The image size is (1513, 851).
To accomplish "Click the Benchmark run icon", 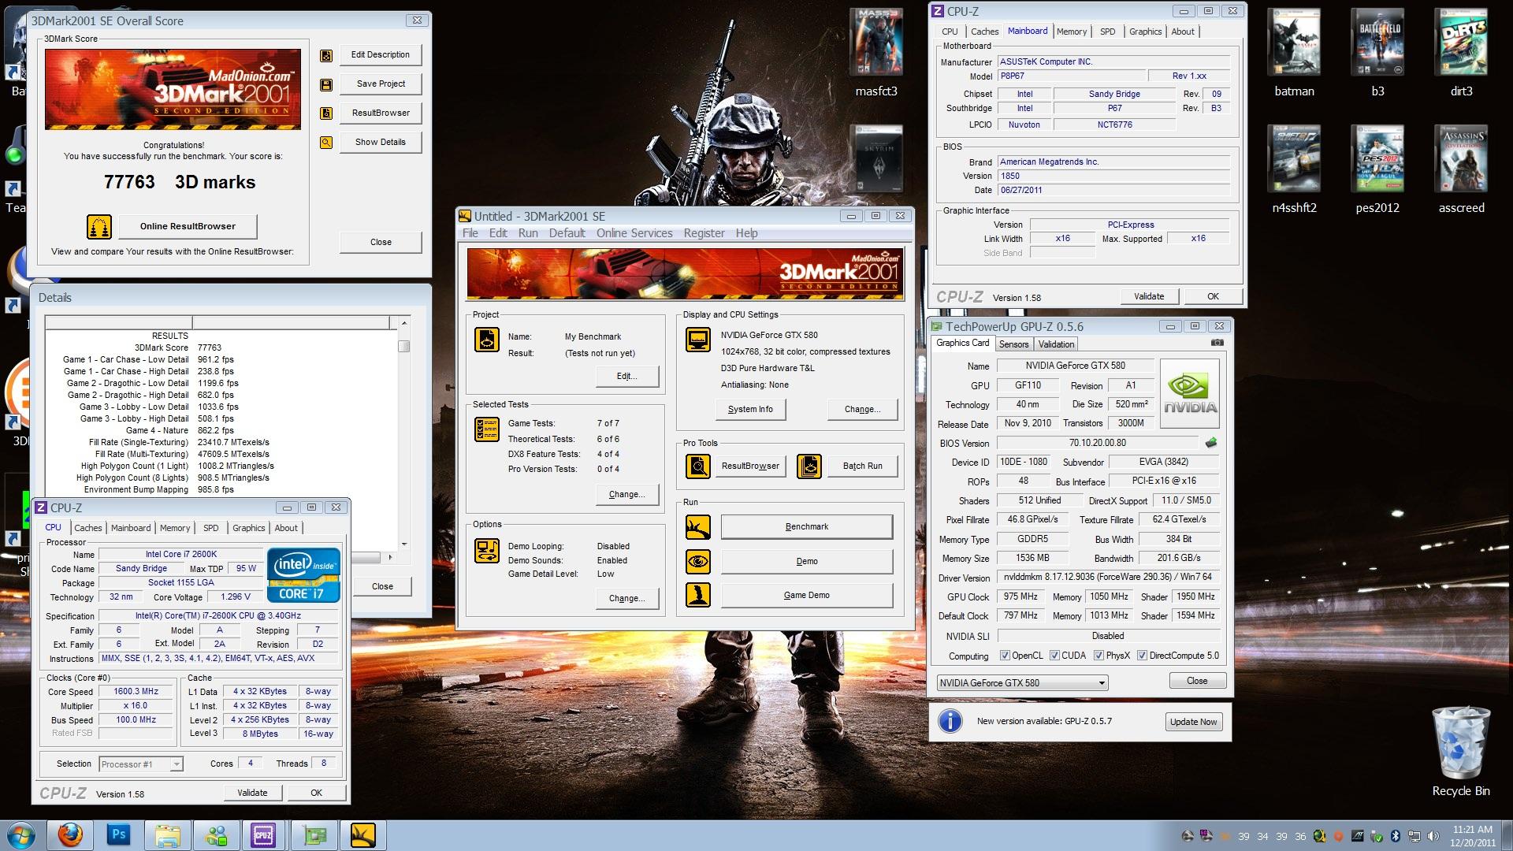I will coord(698,527).
